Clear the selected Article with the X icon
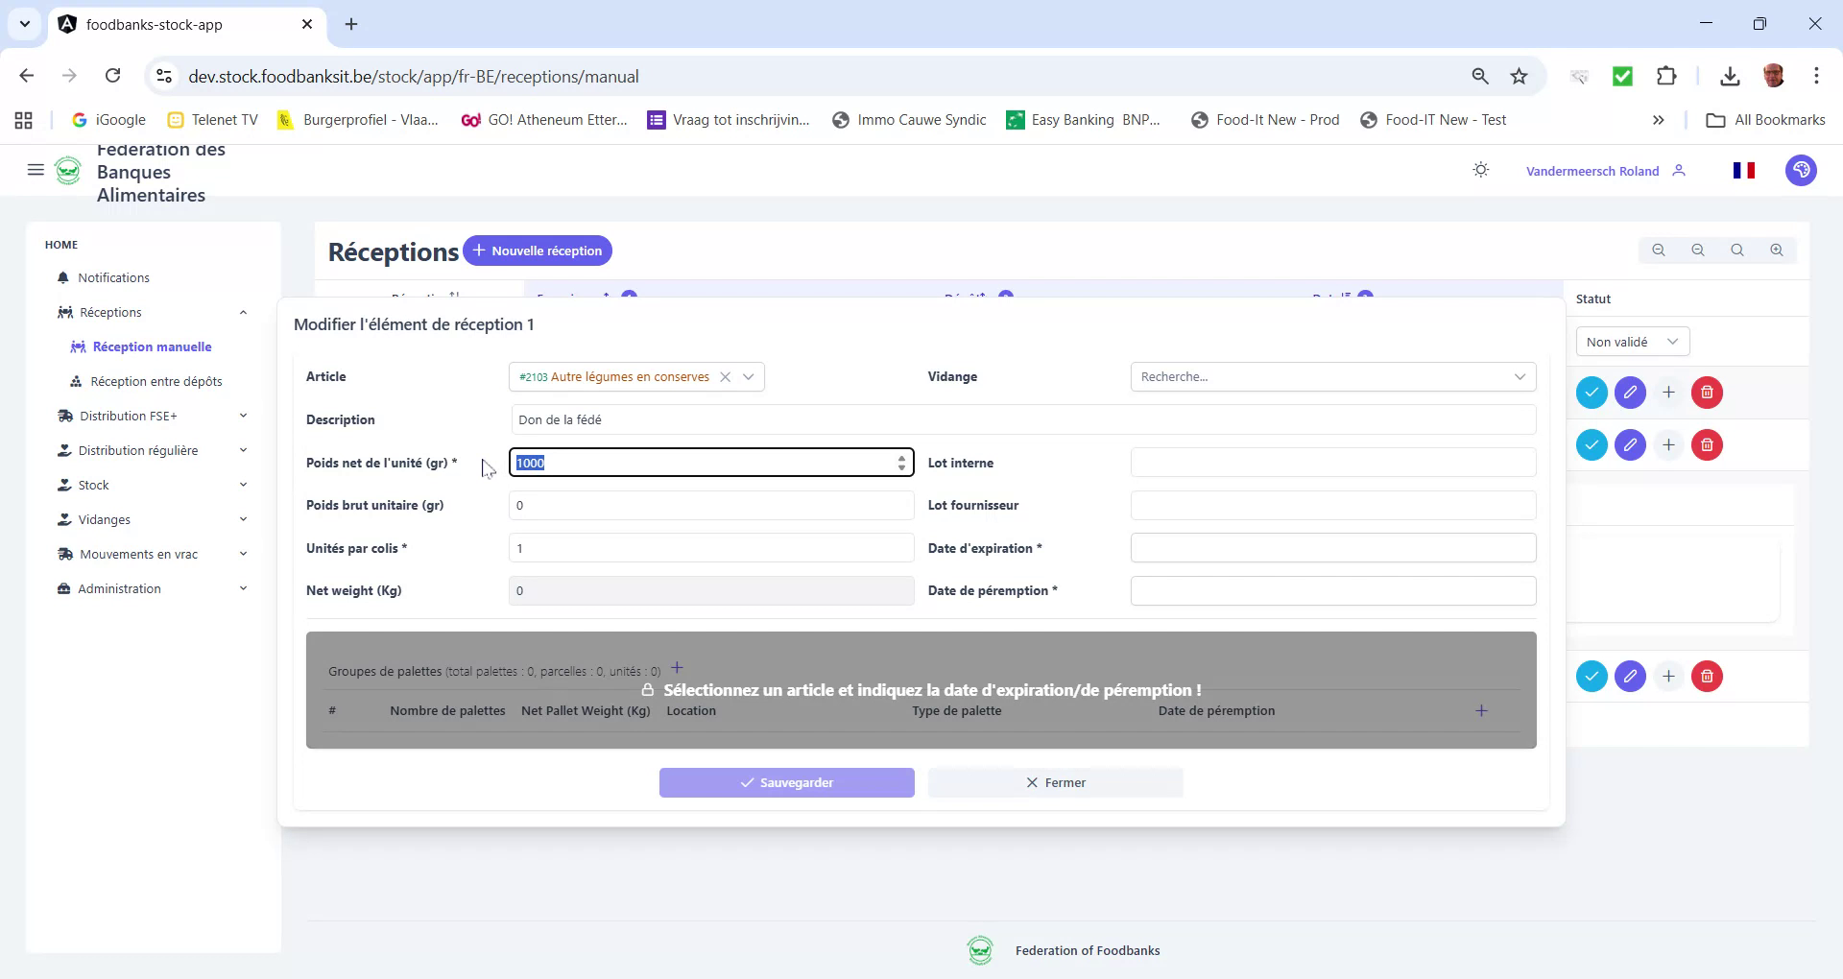 click(x=725, y=377)
